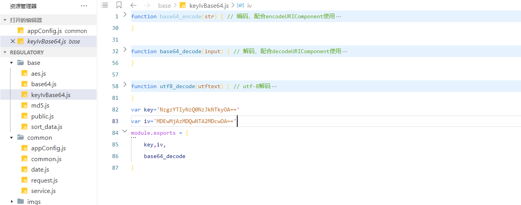Unfold the base64_encode function at line 1
Viewport: 521px width, 205px height.
[x=125, y=14]
